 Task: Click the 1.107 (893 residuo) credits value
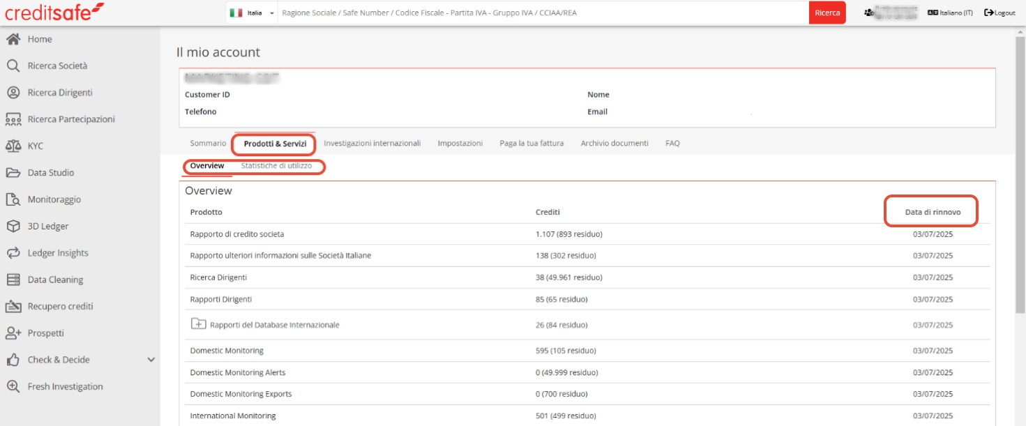(x=568, y=234)
